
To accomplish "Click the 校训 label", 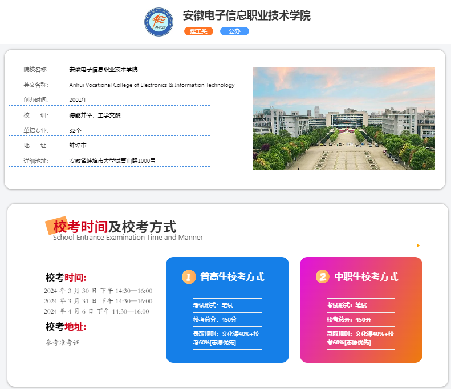I will [x=36, y=115].
